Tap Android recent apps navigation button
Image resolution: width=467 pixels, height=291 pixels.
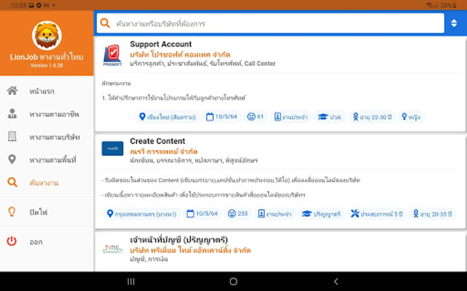(x=131, y=281)
